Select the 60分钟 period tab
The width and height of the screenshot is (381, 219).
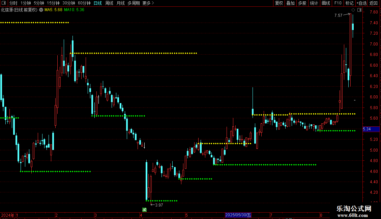(x=84, y=3)
